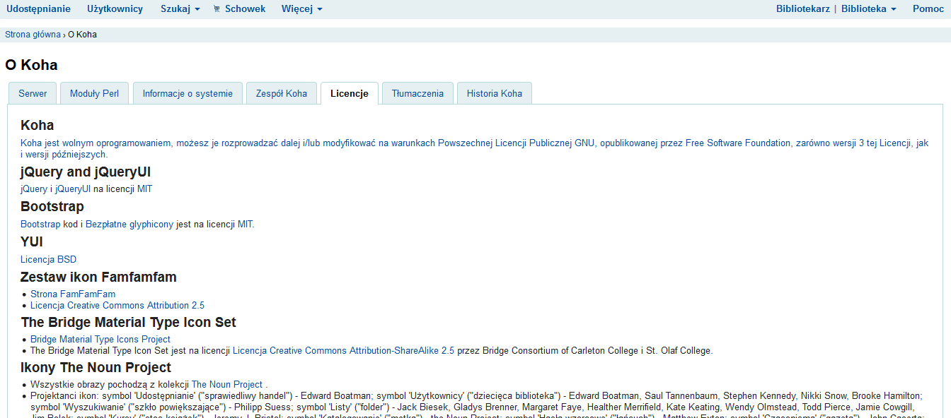Follow the Strona FamFamFam link
951x418 pixels.
tap(73, 294)
